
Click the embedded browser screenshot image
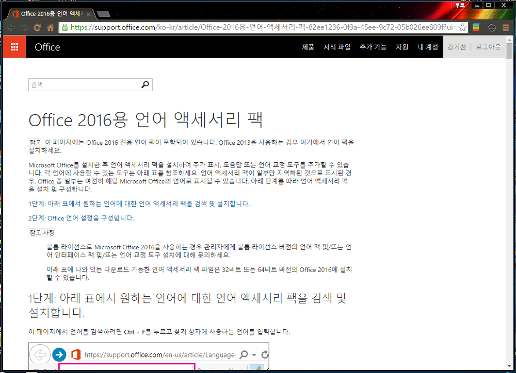click(149, 356)
